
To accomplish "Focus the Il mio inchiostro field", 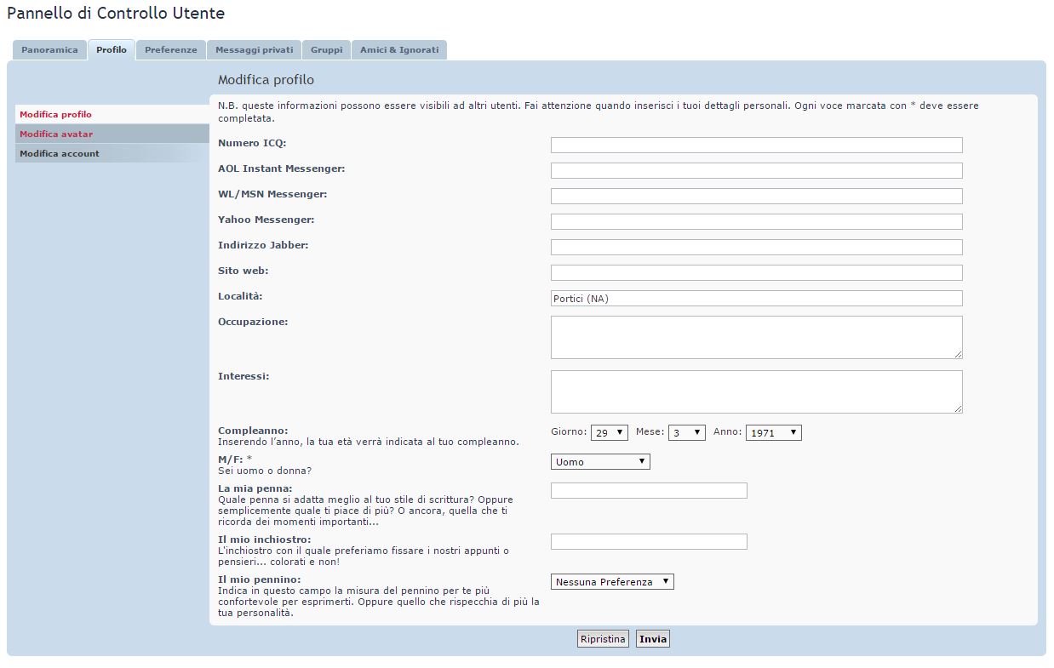I will tap(649, 542).
